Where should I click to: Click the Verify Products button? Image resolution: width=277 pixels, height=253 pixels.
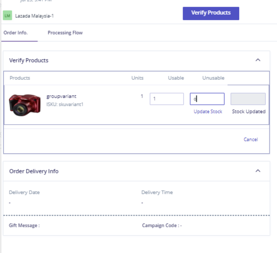211,13
